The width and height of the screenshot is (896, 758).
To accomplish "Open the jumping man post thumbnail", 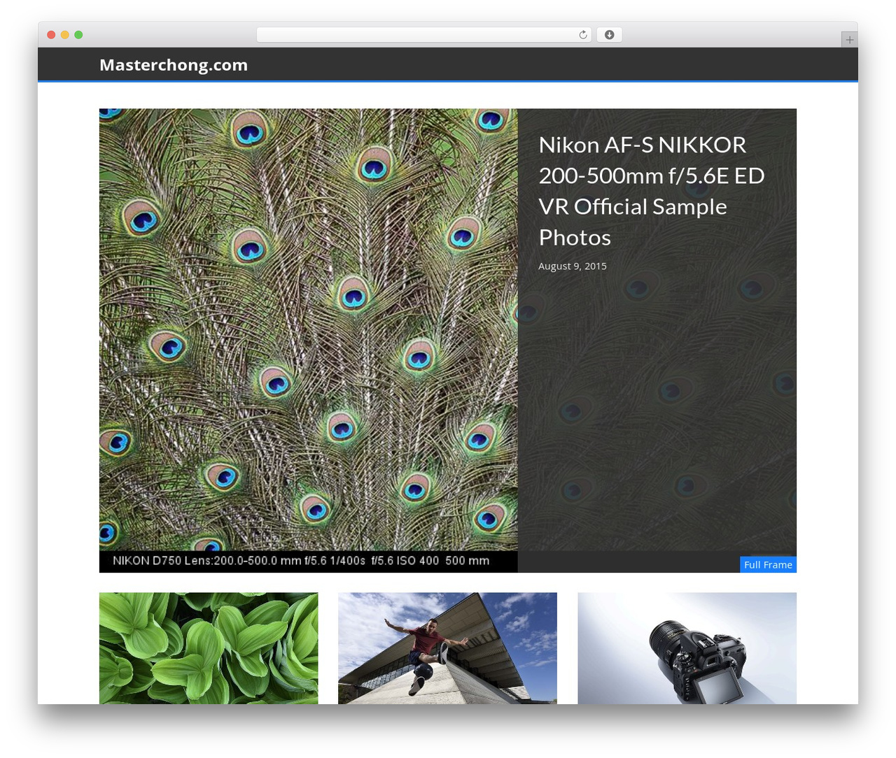I will tap(447, 648).
